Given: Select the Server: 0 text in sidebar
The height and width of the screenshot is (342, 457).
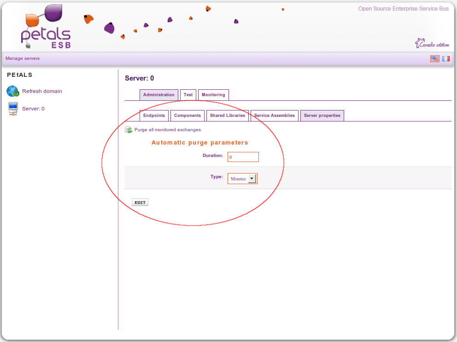Looking at the screenshot, I should tap(33, 109).
